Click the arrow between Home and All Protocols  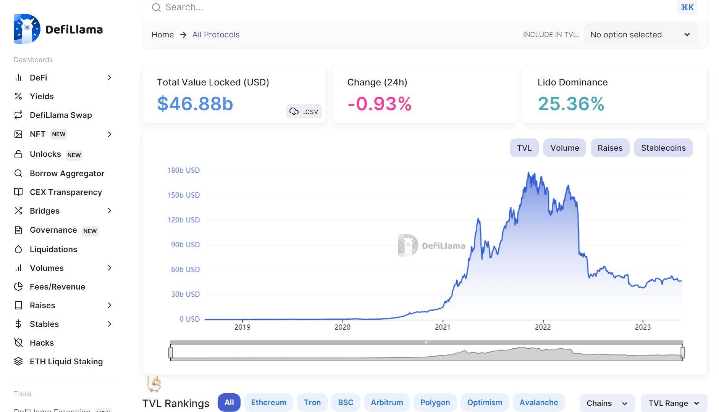point(183,35)
